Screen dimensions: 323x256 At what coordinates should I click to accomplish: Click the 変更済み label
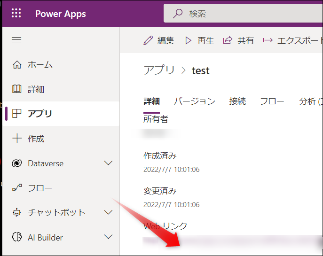click(160, 191)
